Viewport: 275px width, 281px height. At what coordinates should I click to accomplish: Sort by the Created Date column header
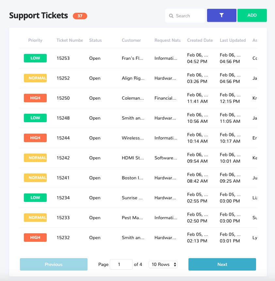click(200, 40)
